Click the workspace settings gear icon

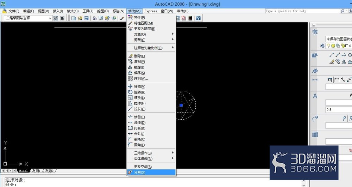click(x=56, y=18)
